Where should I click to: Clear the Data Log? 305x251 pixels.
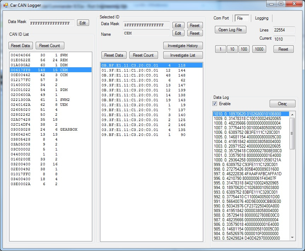[282, 104]
